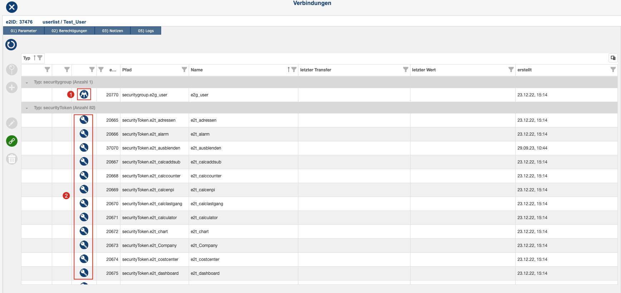The image size is (621, 293).
Task: Select the e2t_dashboard row
Action: (x=319, y=273)
